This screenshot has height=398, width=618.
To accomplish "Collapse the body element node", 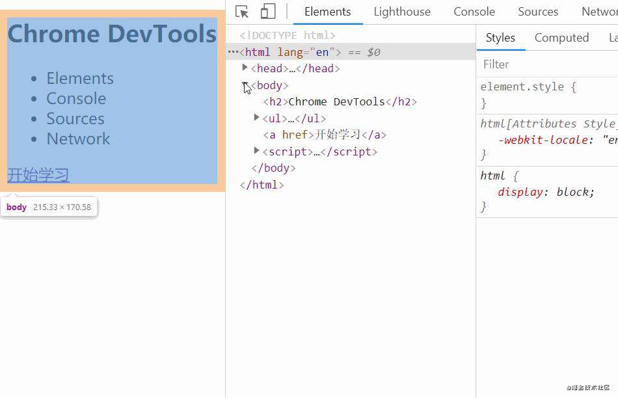I will point(245,85).
